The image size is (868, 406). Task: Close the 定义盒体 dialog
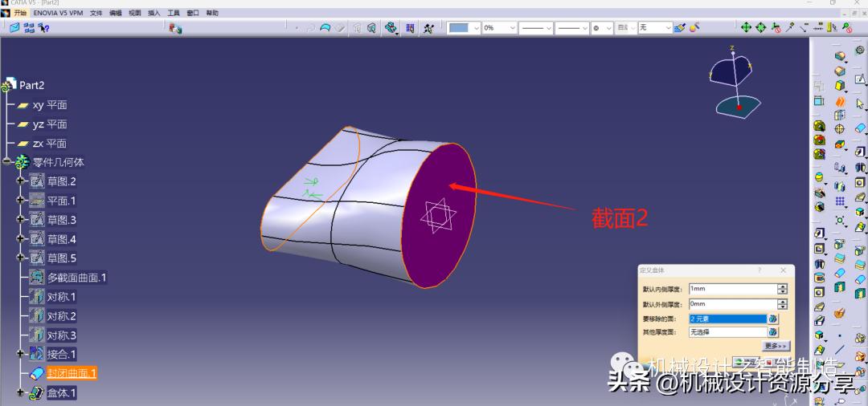783,270
